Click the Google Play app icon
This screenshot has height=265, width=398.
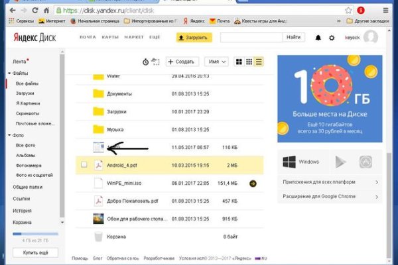pyautogui.click(x=338, y=162)
